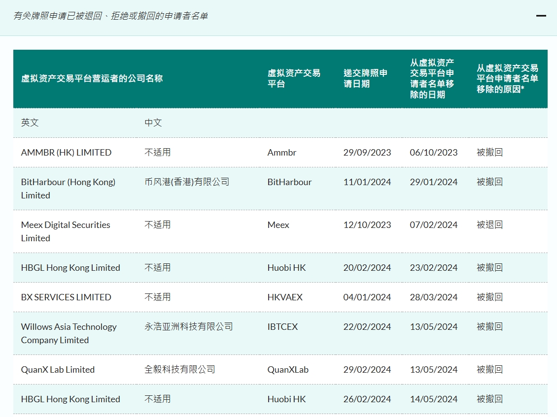The image size is (557, 417).
Task: Click the removal date 06/10/2023
Action: click(433, 152)
